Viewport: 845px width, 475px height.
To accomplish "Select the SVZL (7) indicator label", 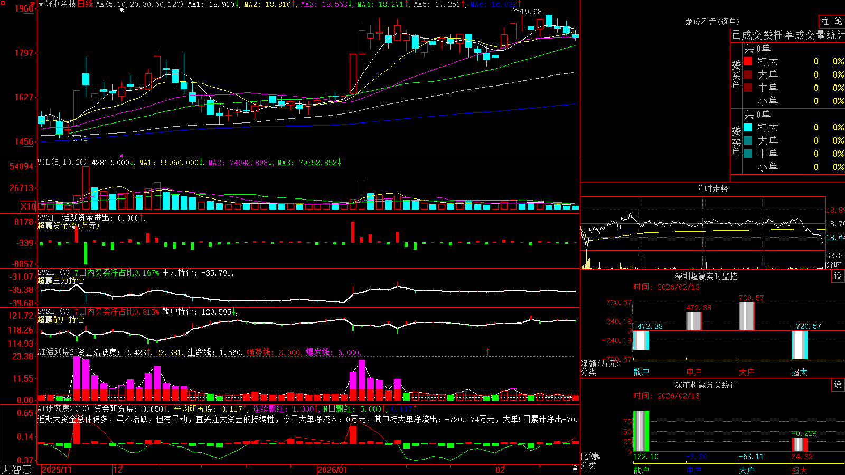I will pyautogui.click(x=53, y=273).
